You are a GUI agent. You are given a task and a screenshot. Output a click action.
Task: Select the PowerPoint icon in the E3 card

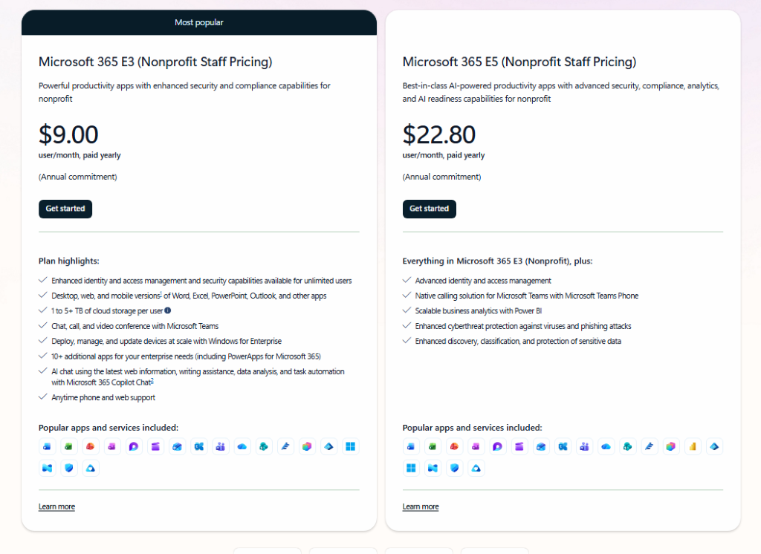[x=90, y=446]
